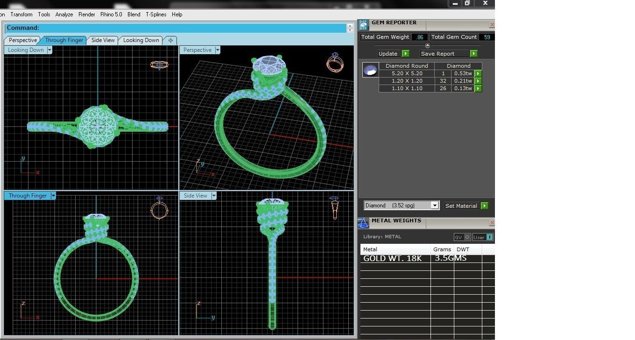Toggle the User library switch
The image size is (635, 340).
pyautogui.click(x=483, y=237)
